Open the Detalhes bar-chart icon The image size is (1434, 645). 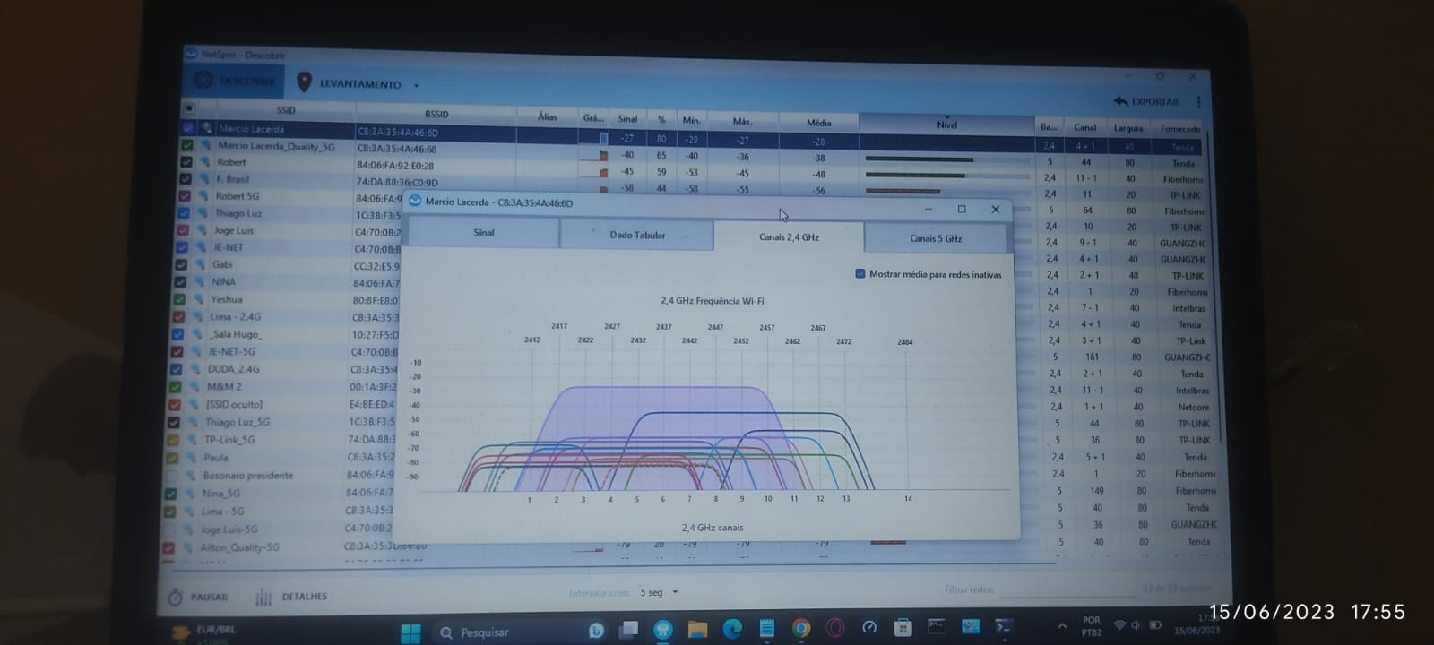pyautogui.click(x=263, y=598)
